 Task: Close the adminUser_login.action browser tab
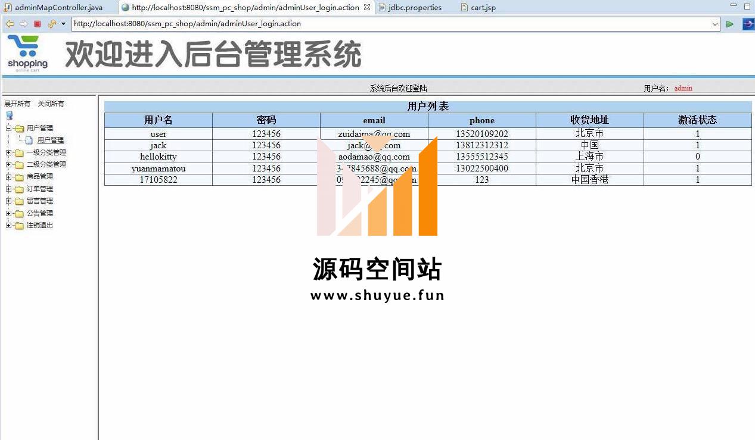pyautogui.click(x=367, y=8)
